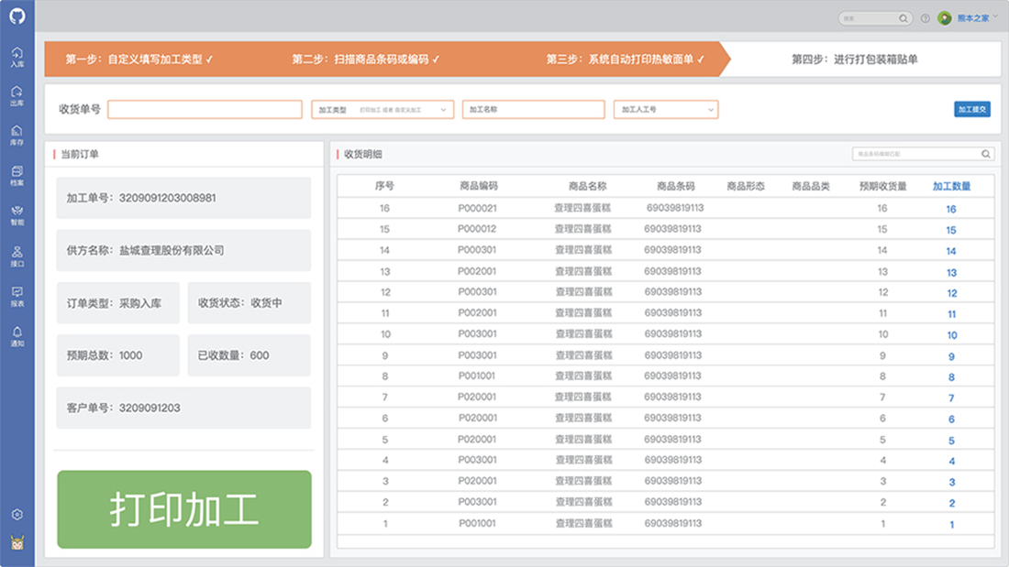Screen dimensions: 1009x567
Task: Click 已收数量: 600 field
Action: click(x=249, y=354)
